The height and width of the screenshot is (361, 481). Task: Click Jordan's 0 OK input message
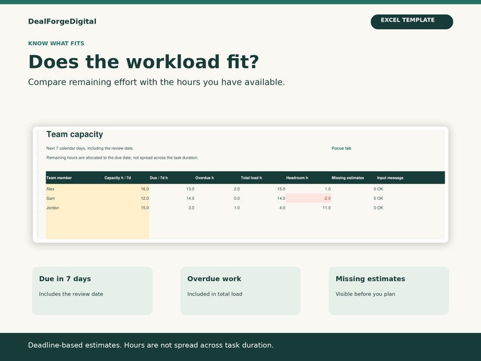click(x=378, y=208)
